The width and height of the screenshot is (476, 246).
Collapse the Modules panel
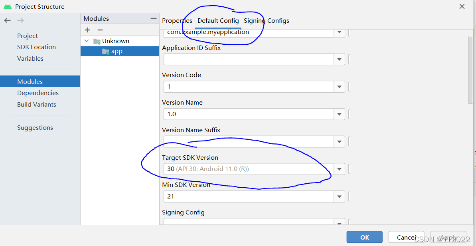[154, 18]
